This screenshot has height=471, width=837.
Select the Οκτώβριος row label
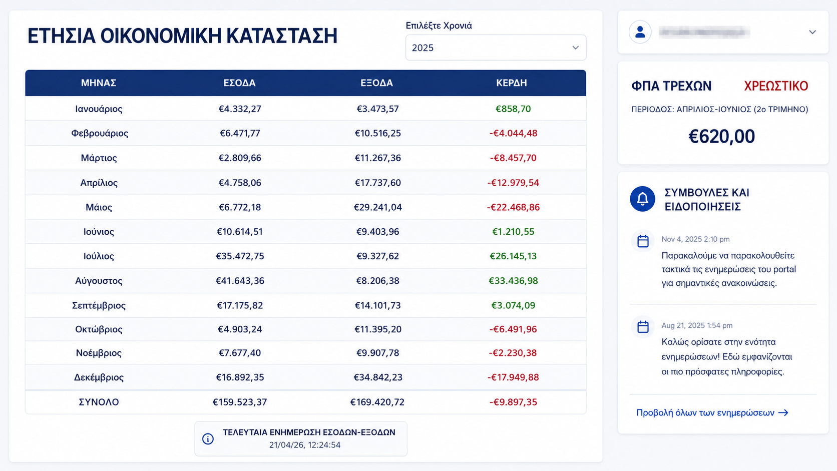coord(99,329)
